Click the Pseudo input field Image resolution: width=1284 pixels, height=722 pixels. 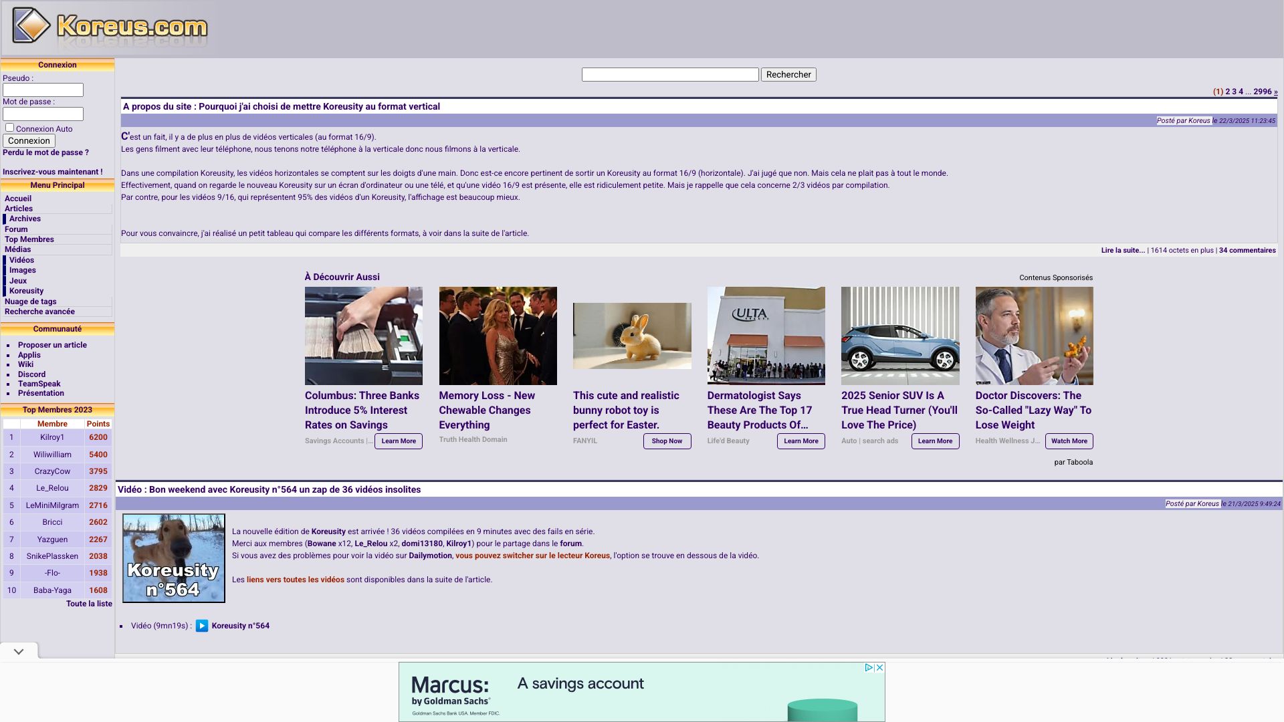tap(43, 90)
